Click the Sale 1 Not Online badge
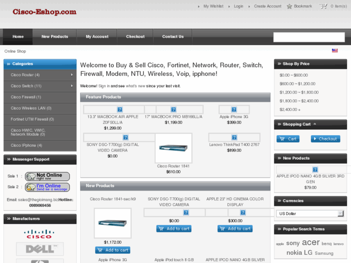 47,176
